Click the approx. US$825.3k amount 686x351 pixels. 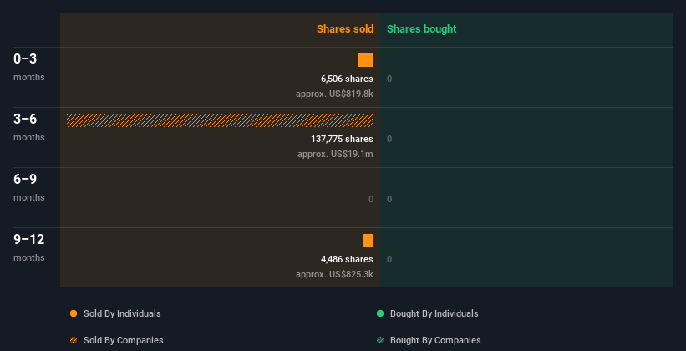click(334, 274)
